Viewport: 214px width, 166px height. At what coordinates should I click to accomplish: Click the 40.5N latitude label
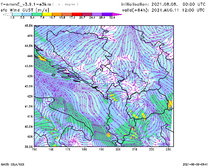coord(29,127)
